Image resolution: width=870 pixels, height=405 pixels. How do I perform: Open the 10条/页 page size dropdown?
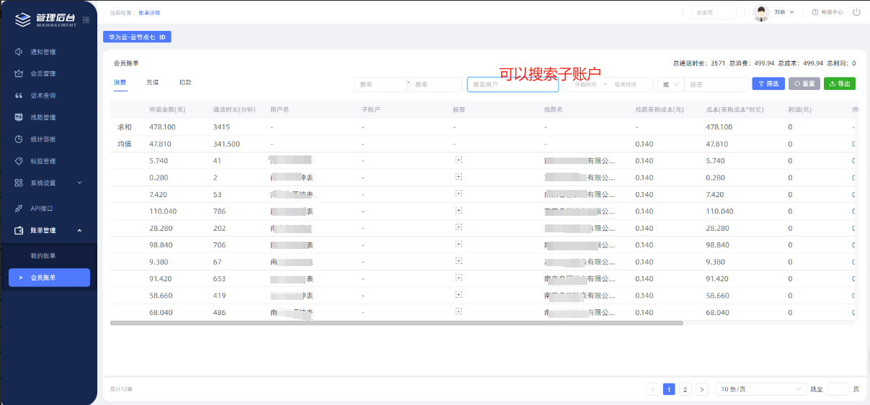761,389
